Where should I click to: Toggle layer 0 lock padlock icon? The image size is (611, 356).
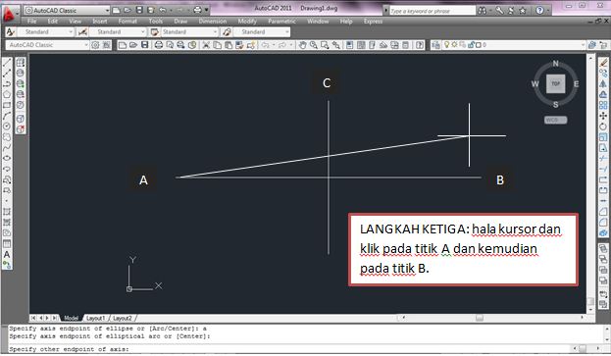coord(471,45)
